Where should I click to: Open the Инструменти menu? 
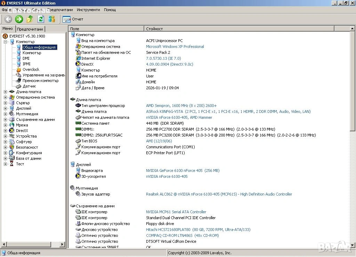[x=88, y=10]
